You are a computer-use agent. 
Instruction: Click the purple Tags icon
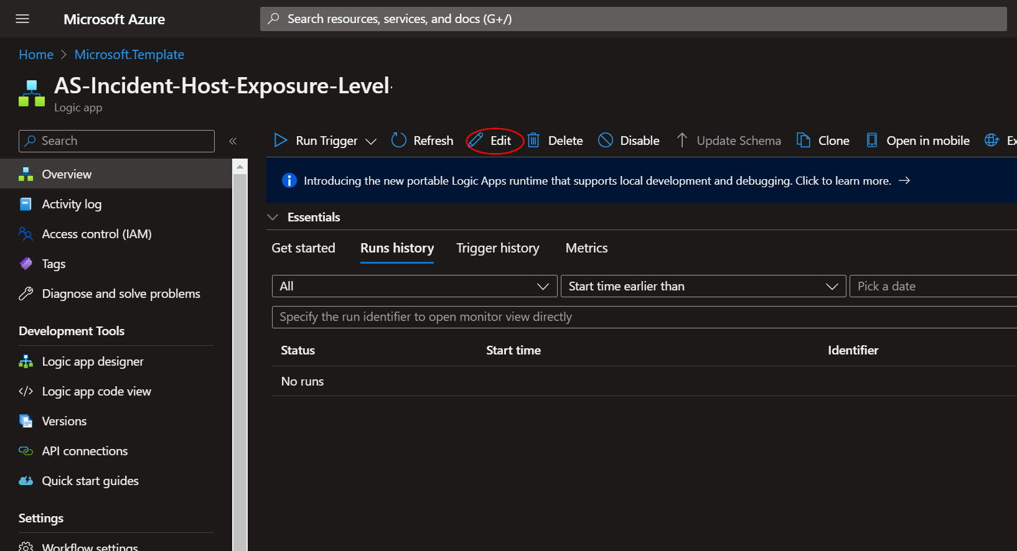[x=26, y=264]
